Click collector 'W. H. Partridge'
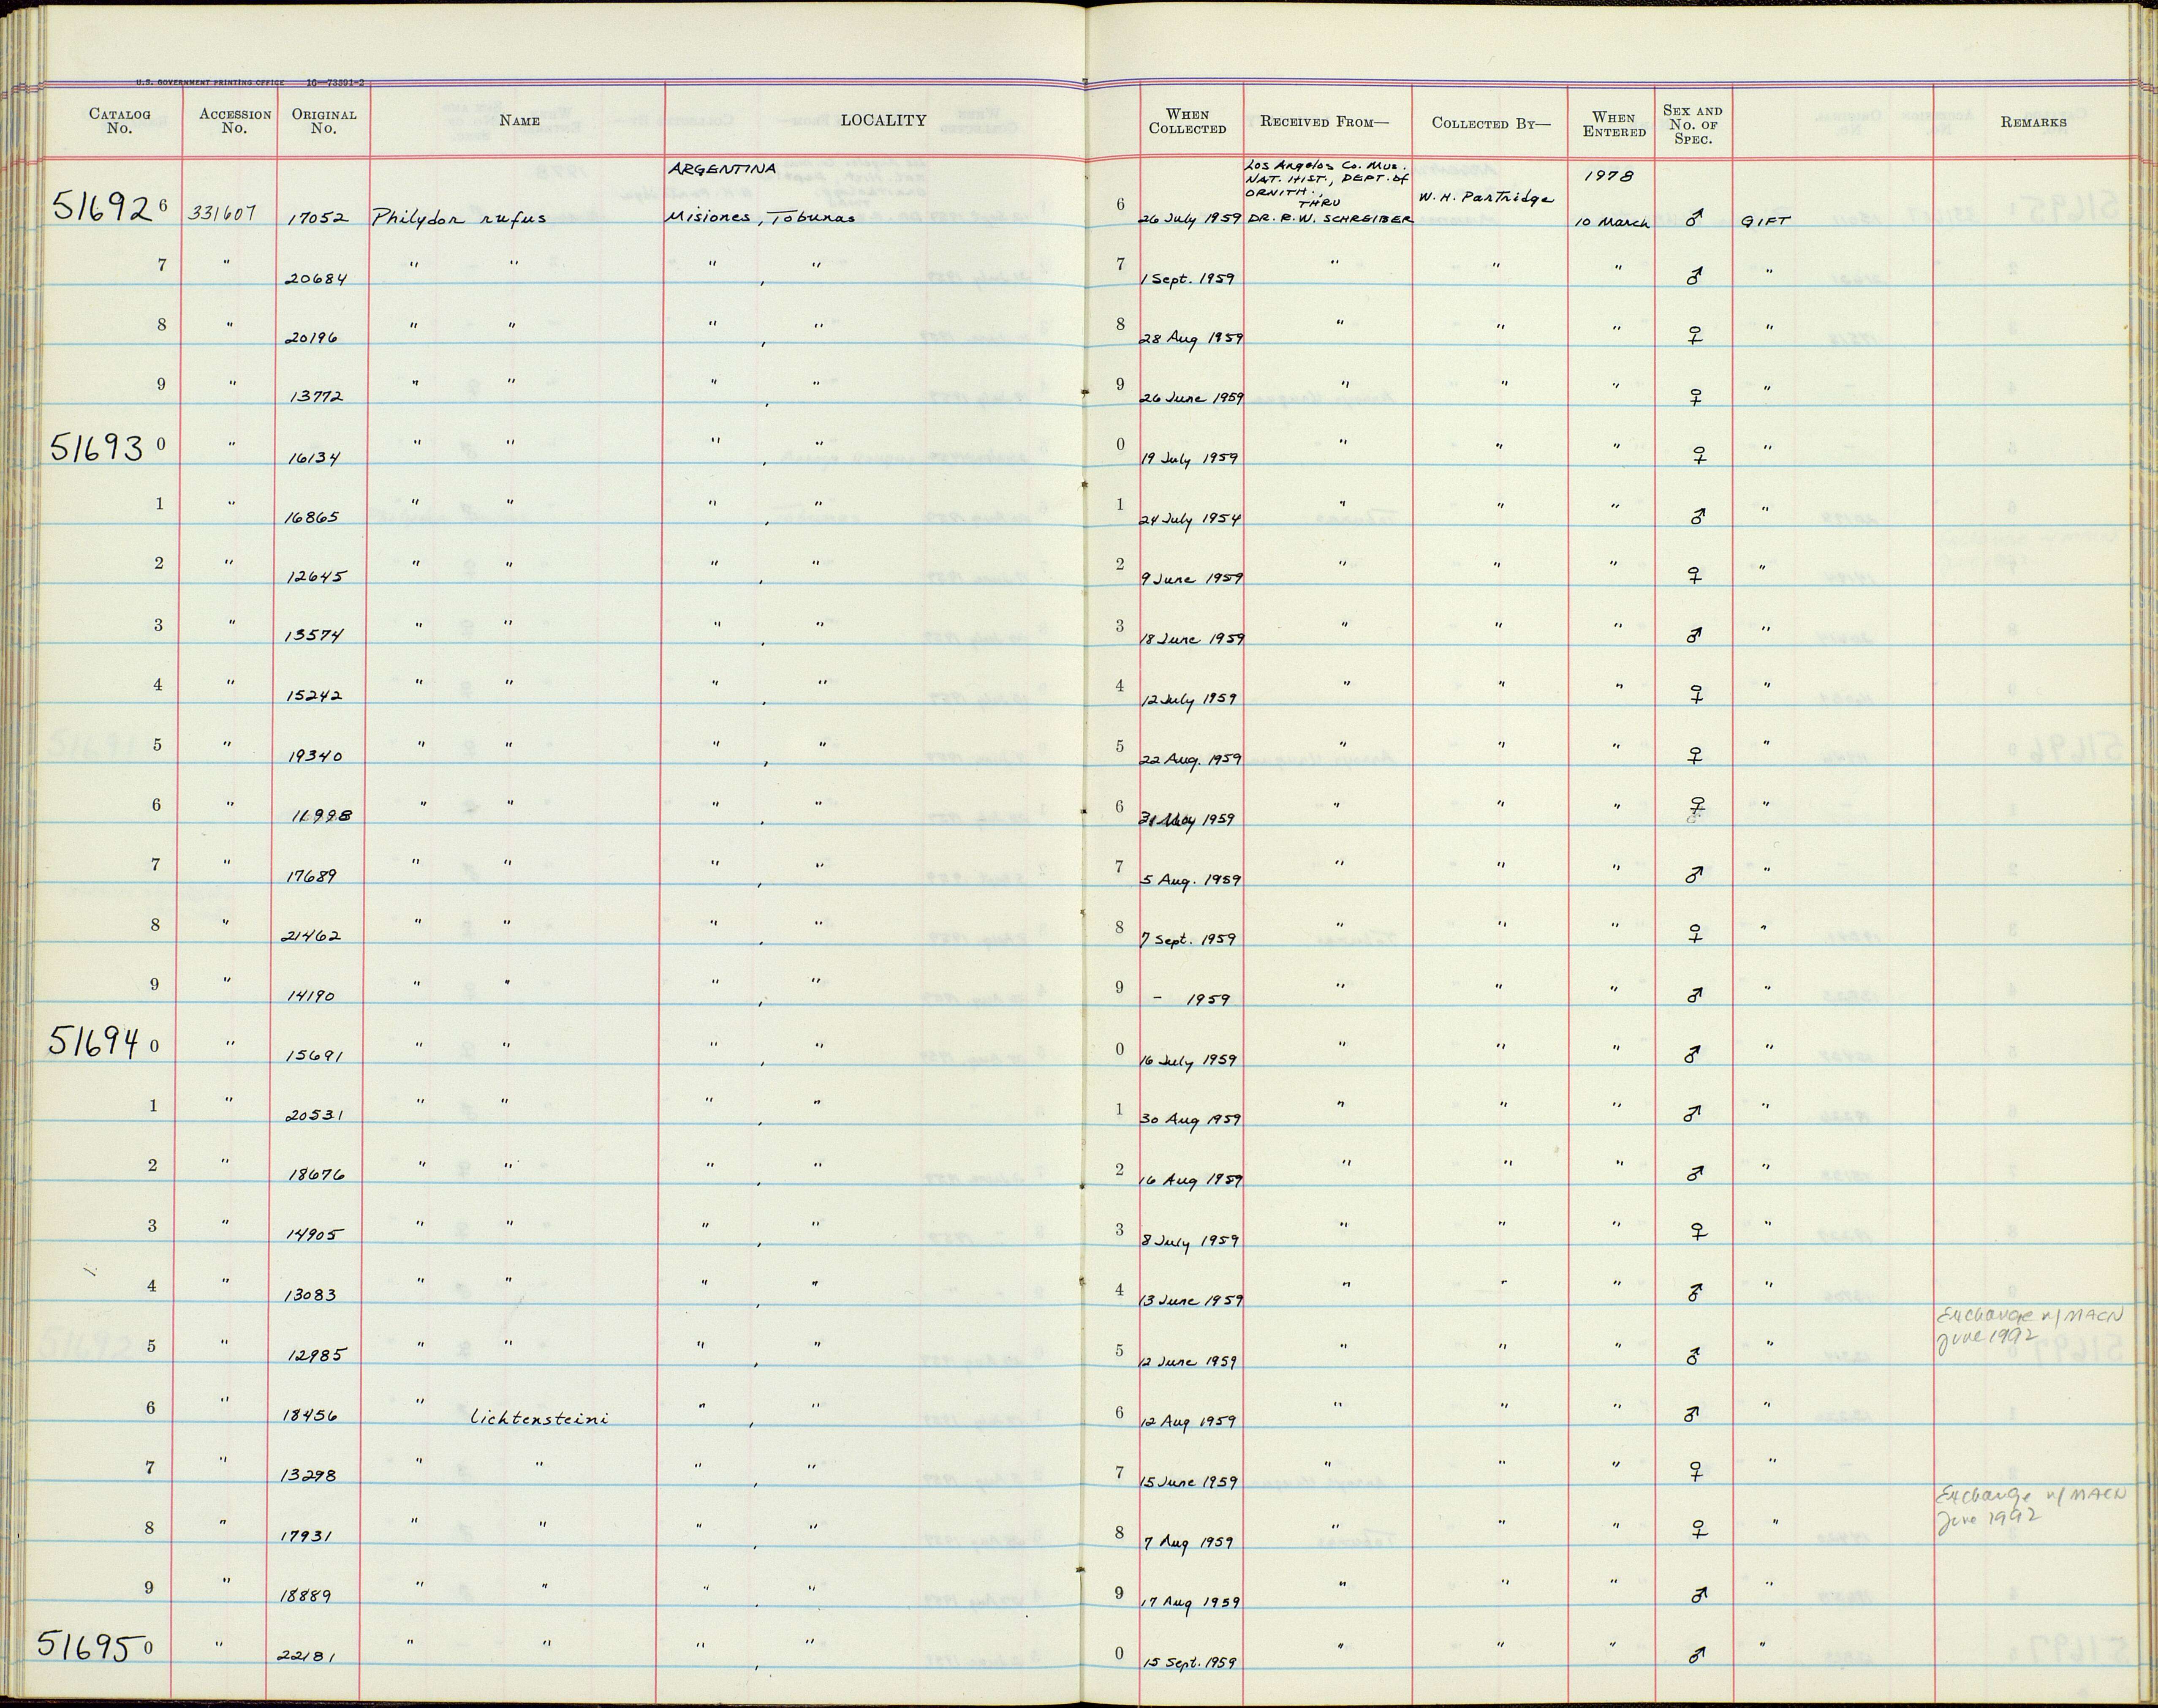 pyautogui.click(x=1486, y=198)
